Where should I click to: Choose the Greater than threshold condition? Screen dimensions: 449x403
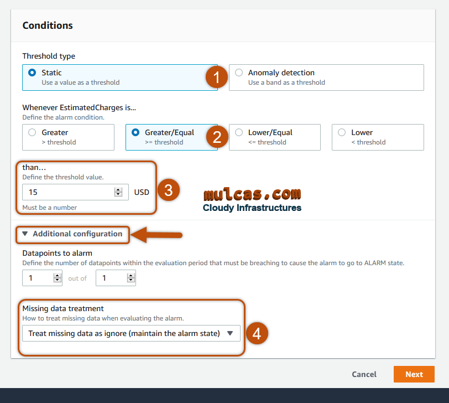coord(32,132)
